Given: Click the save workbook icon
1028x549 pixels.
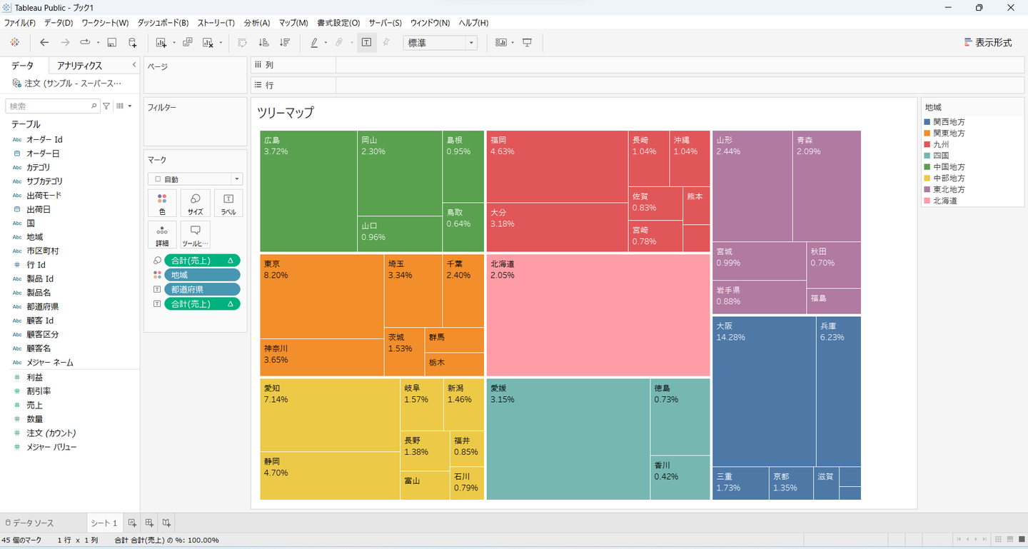Looking at the screenshot, I should coord(111,43).
